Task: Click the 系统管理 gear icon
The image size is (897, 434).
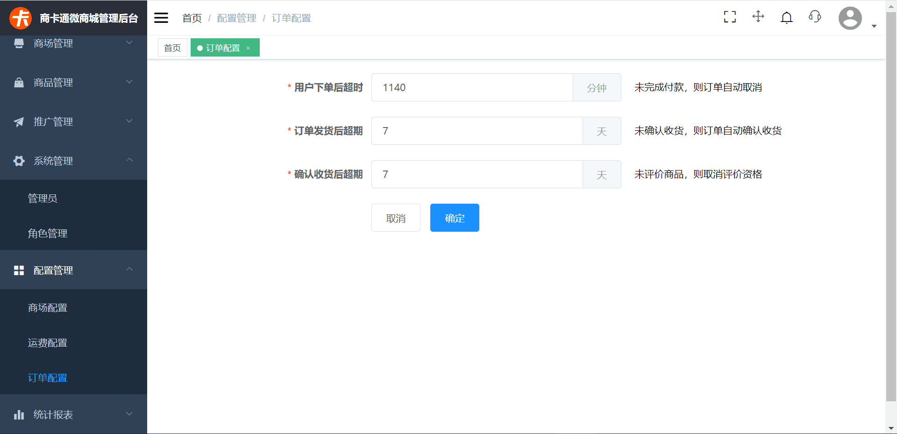Action: click(x=19, y=161)
